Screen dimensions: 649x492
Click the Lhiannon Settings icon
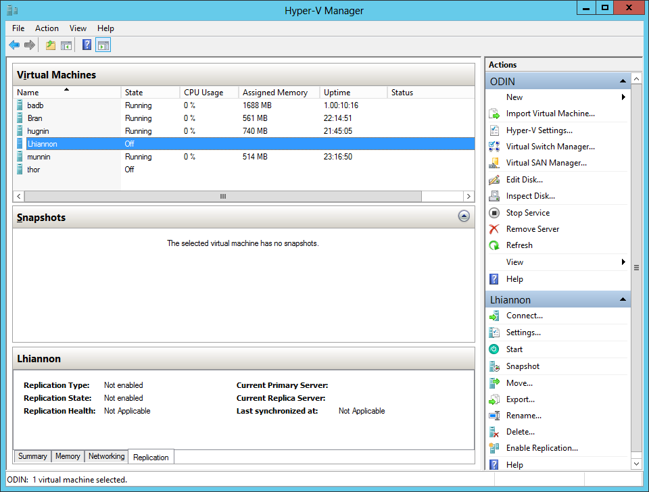pyautogui.click(x=494, y=333)
